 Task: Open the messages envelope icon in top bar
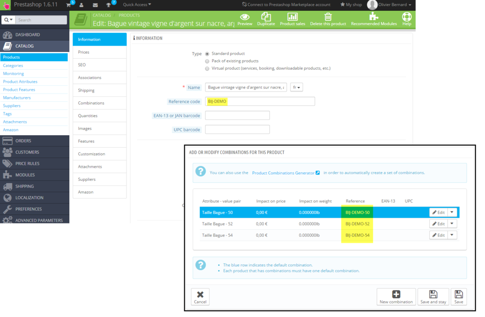coord(95,5)
